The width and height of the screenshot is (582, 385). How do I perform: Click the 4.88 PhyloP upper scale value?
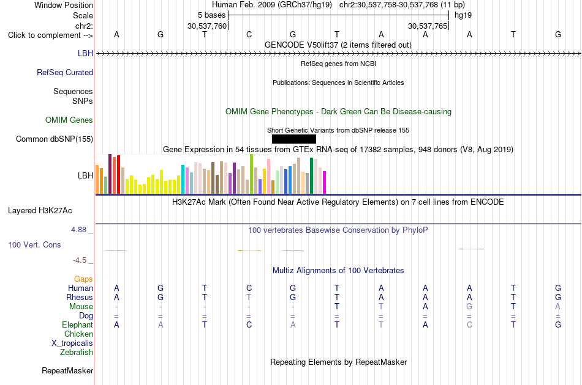[78, 230]
